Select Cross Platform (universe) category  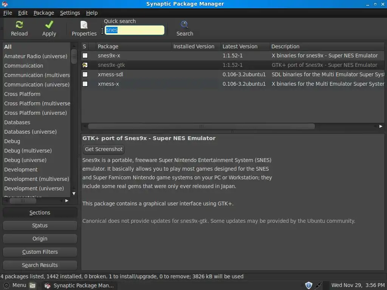[36, 113]
